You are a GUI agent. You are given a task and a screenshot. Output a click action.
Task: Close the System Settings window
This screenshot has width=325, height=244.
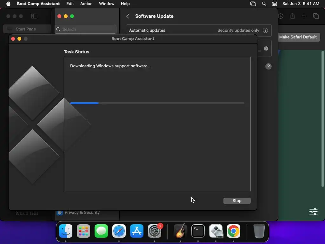tap(59, 16)
